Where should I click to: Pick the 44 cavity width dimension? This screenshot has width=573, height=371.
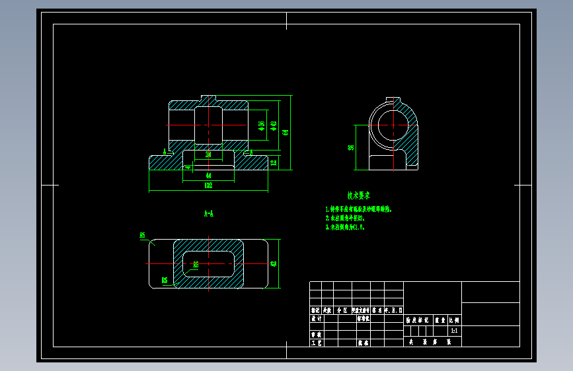(208, 176)
